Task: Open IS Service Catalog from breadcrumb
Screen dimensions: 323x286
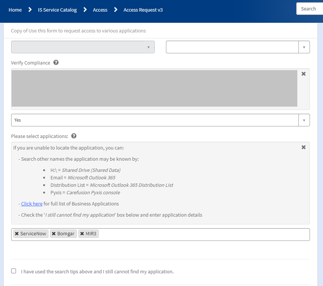Action: coord(57,10)
